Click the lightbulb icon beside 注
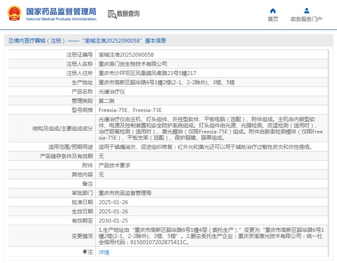This screenshot has height=263, width=337. tap(85, 252)
